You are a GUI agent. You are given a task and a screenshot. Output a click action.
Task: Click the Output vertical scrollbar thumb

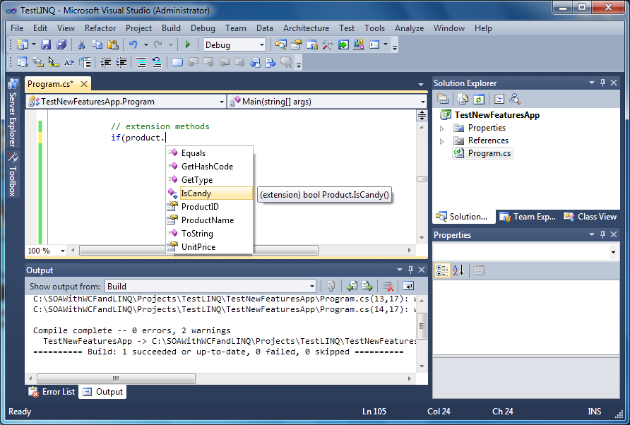(x=422, y=325)
